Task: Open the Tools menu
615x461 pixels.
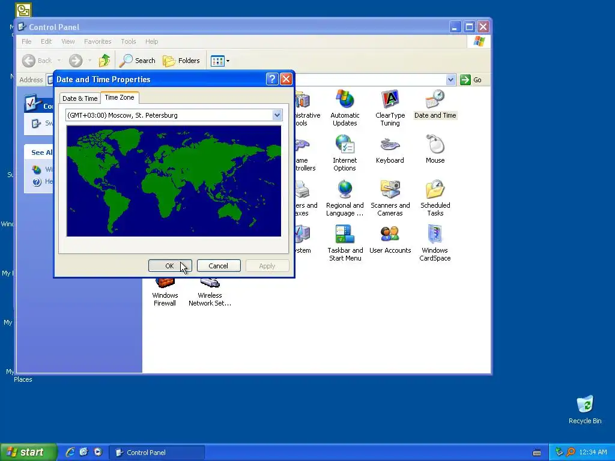Action: coord(129,41)
